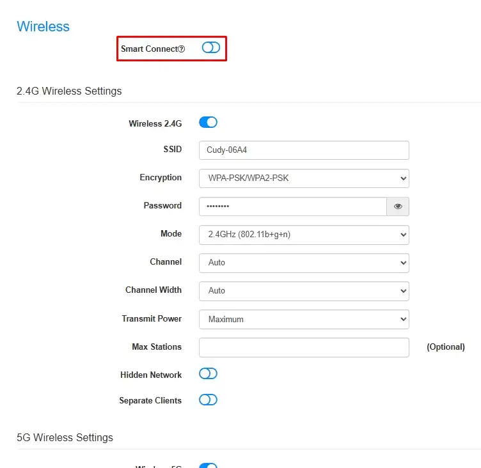
Task: Expand the Channel Width dropdown
Action: point(304,291)
